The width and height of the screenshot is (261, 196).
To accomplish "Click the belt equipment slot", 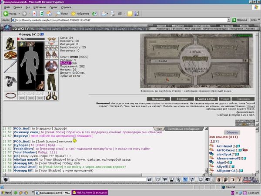I will (x=10, y=96).
